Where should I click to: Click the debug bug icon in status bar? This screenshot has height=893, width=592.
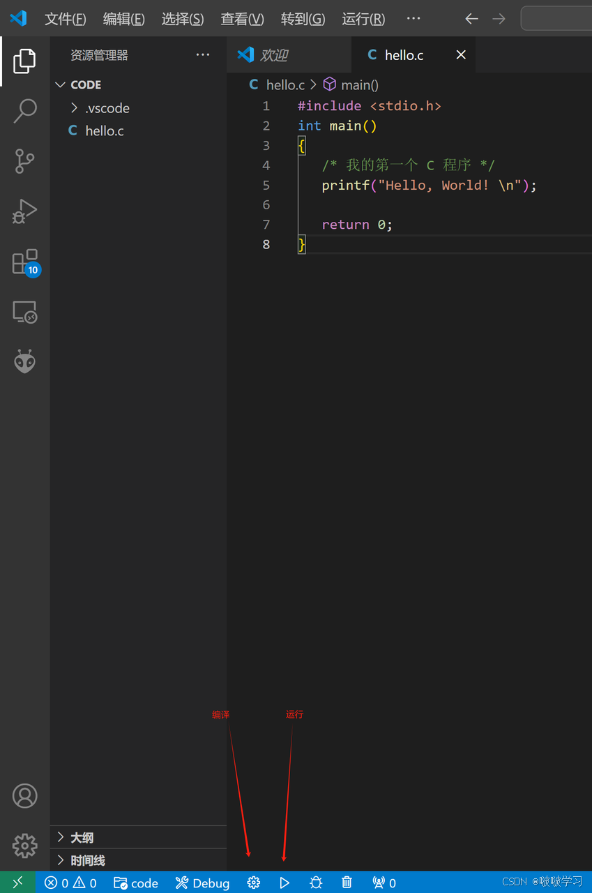click(316, 883)
